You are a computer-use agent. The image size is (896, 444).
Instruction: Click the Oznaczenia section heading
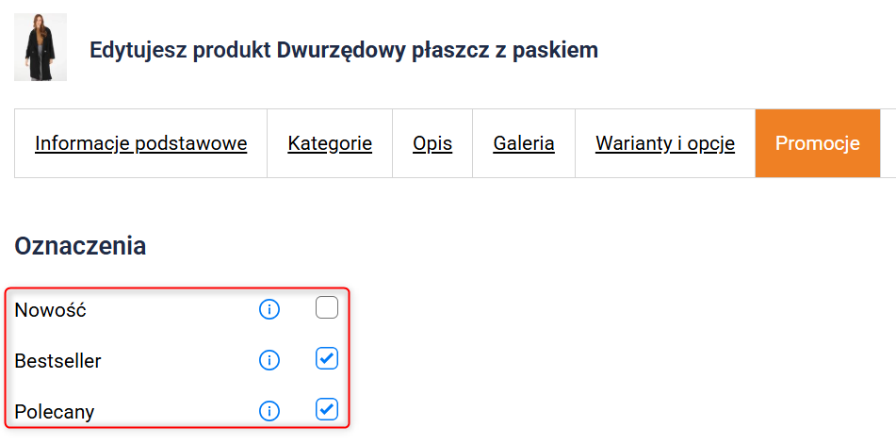[80, 247]
